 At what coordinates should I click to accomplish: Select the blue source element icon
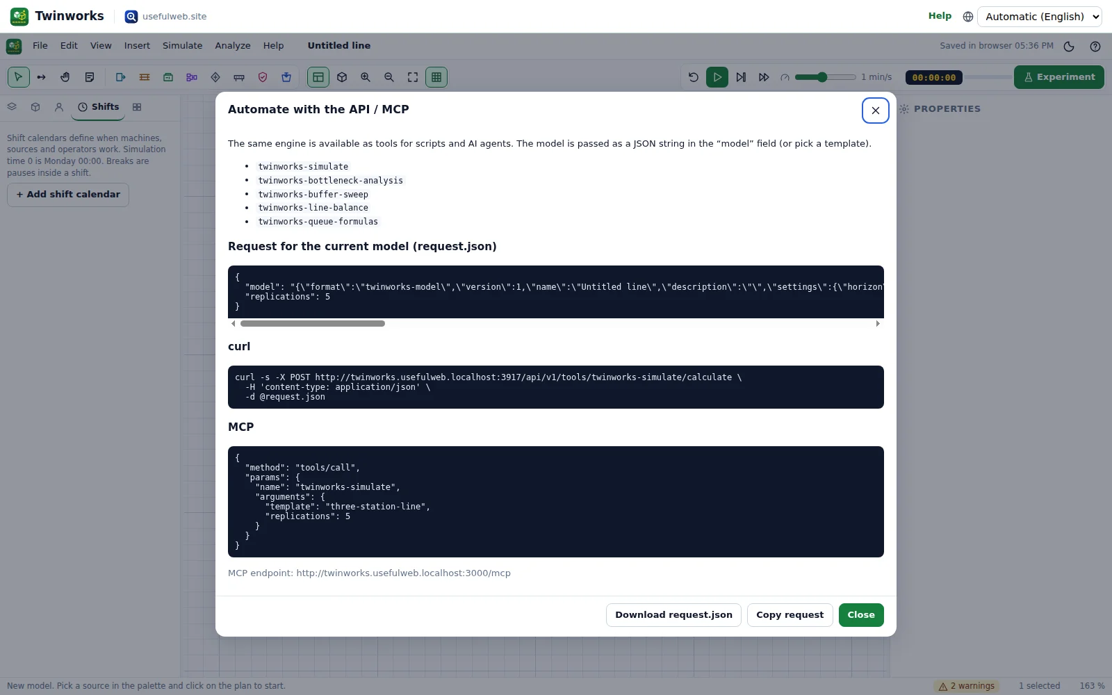pos(121,77)
